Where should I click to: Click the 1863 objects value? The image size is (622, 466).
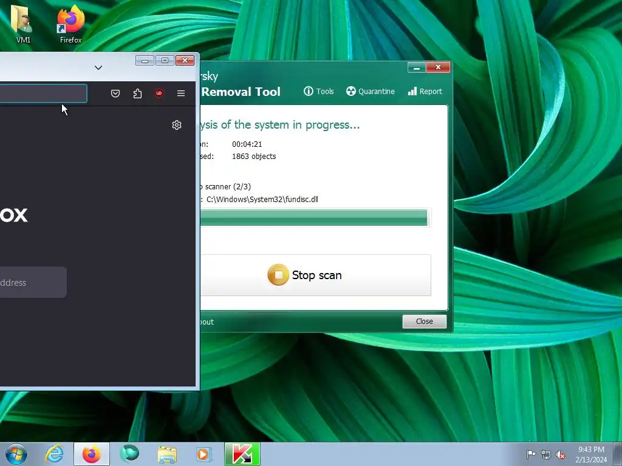(254, 157)
